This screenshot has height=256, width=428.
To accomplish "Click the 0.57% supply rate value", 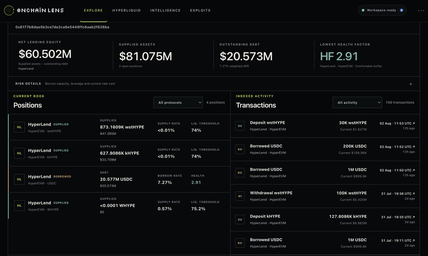I will click(x=165, y=209).
